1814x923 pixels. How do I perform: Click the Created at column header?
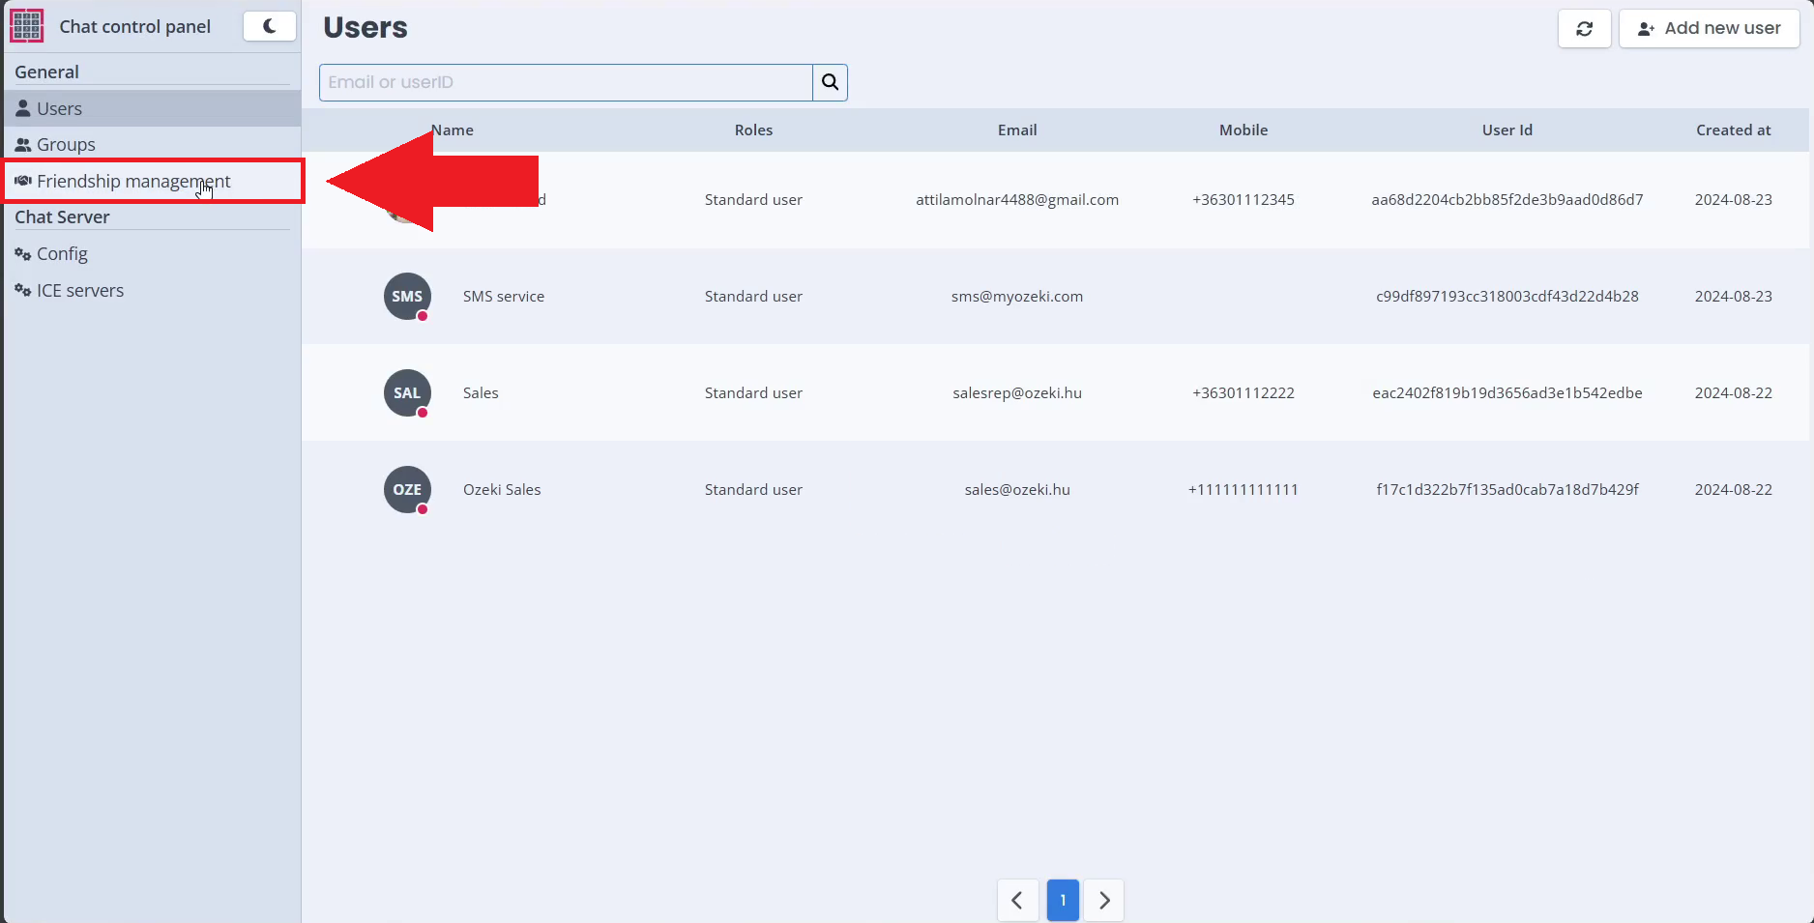click(x=1733, y=130)
